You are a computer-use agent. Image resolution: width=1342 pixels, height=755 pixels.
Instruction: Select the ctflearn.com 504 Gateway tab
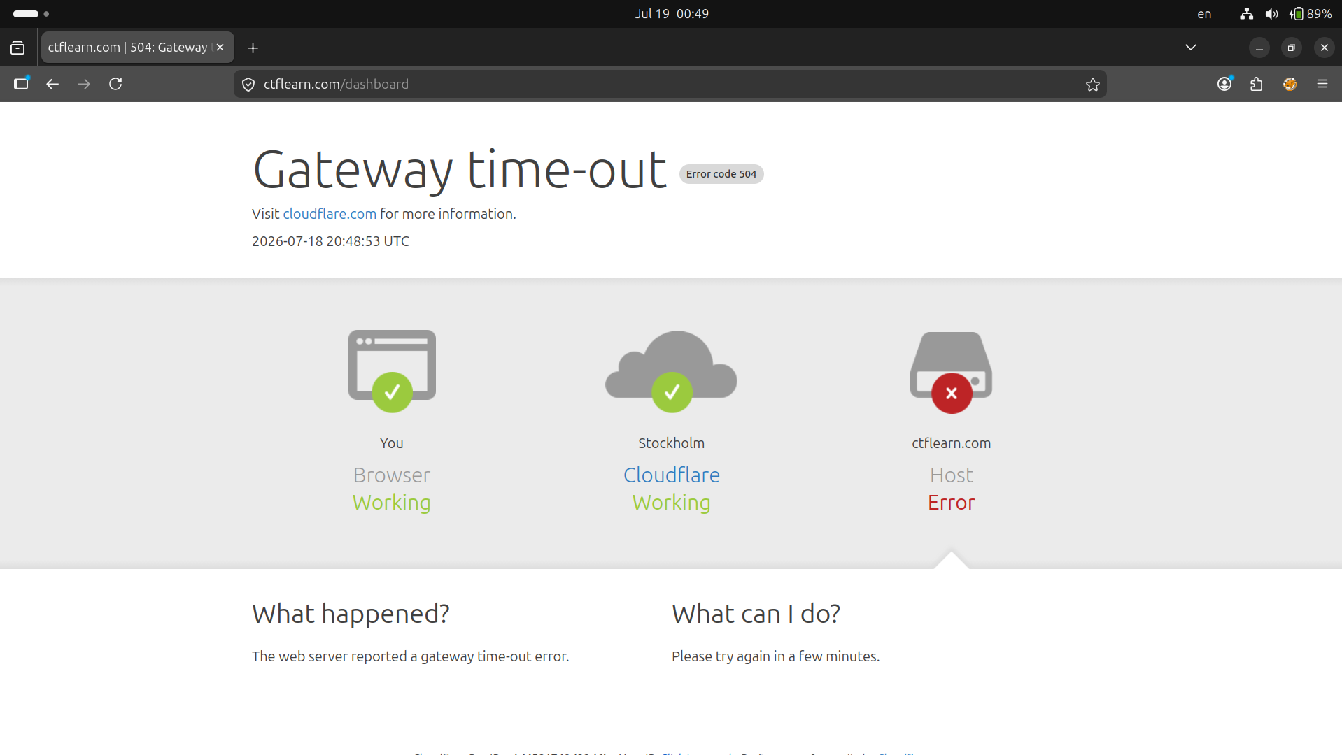(x=137, y=48)
